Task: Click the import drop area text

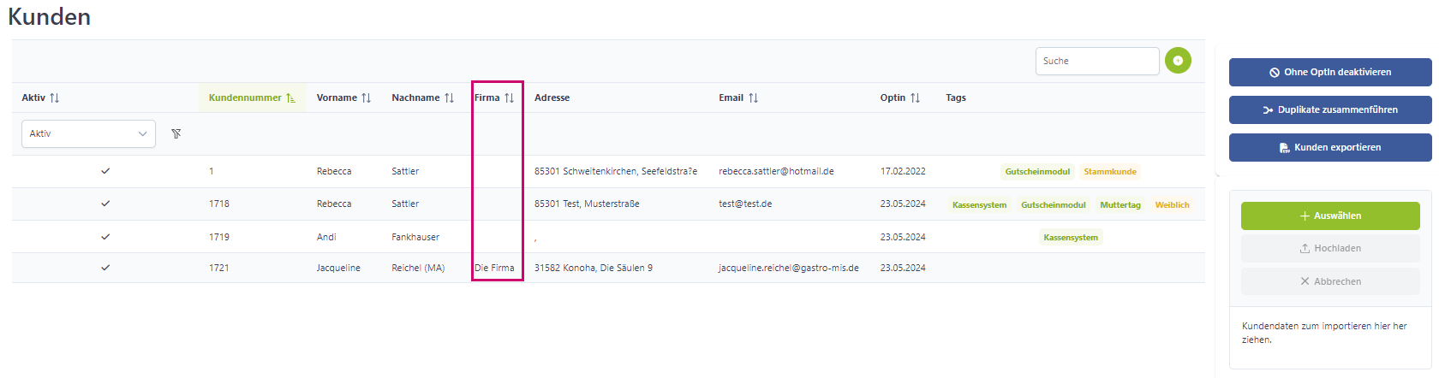Action: [1324, 333]
